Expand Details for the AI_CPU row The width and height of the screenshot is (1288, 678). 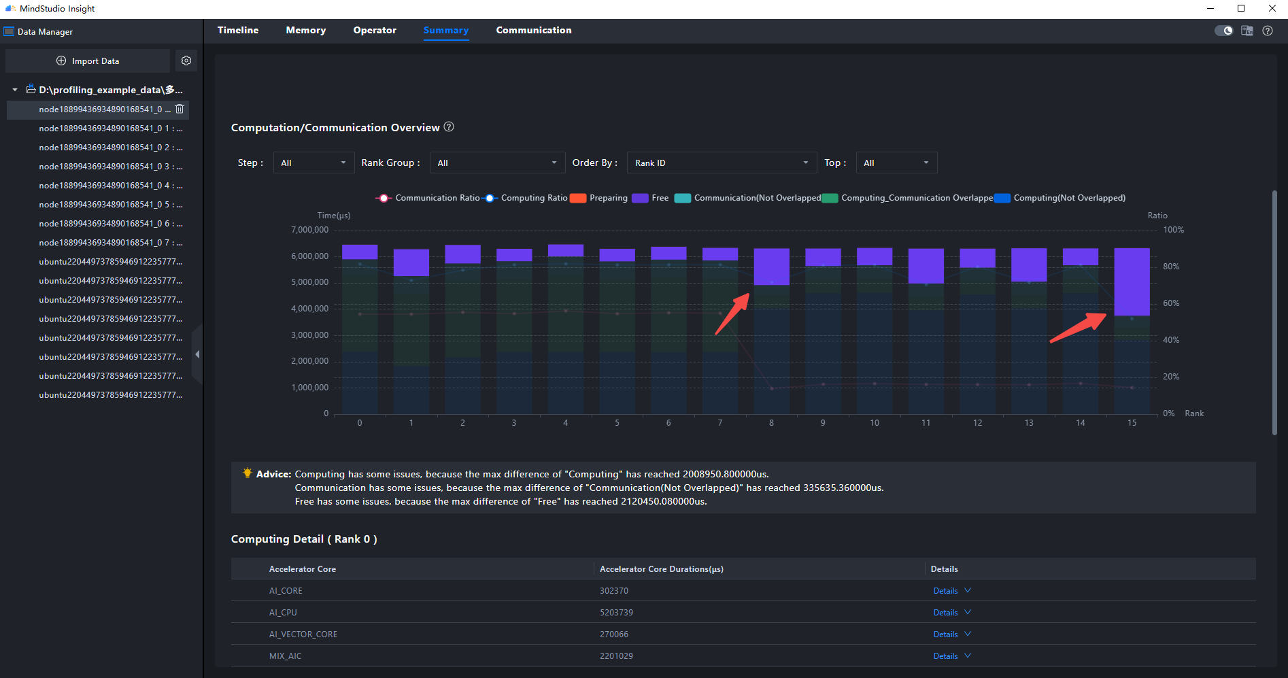pyautogui.click(x=952, y=612)
